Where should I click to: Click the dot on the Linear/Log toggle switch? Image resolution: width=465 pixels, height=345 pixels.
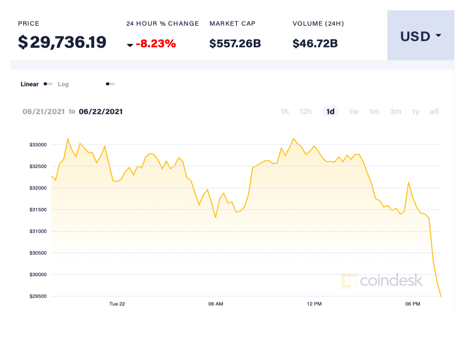46,84
